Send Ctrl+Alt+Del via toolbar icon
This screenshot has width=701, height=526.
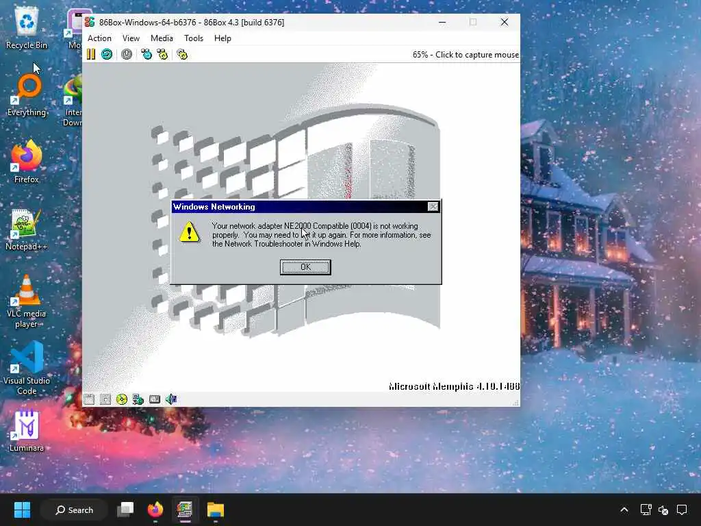(x=146, y=55)
